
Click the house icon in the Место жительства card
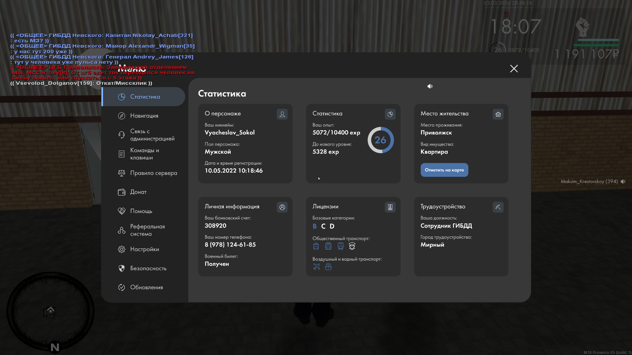pos(498,114)
